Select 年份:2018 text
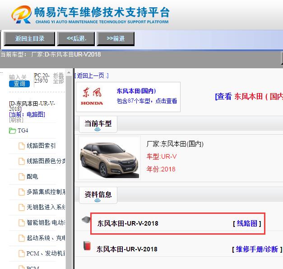This screenshot has width=283, height=269. [x=161, y=169]
